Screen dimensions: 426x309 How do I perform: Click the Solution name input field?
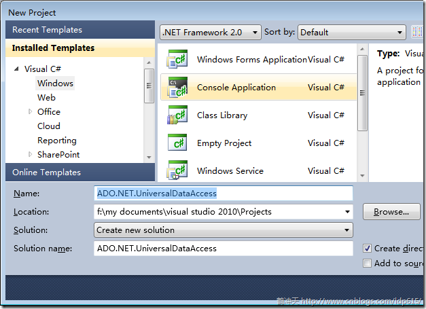coord(224,249)
